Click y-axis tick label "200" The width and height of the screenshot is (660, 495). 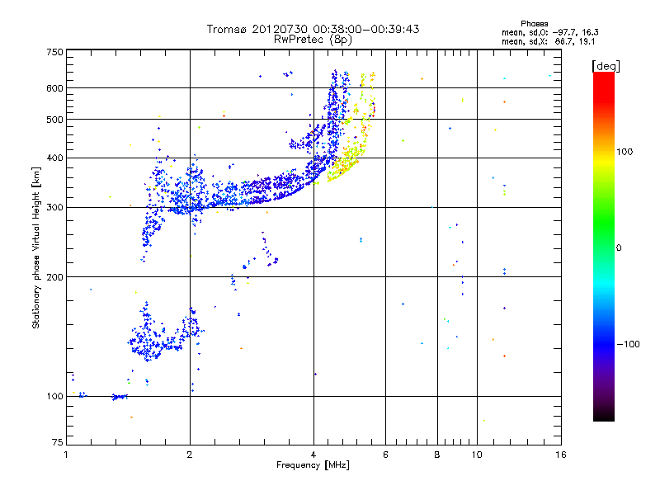pos(54,277)
